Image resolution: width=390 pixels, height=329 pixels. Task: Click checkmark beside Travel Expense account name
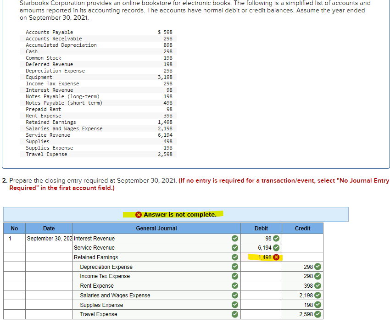[234, 314]
